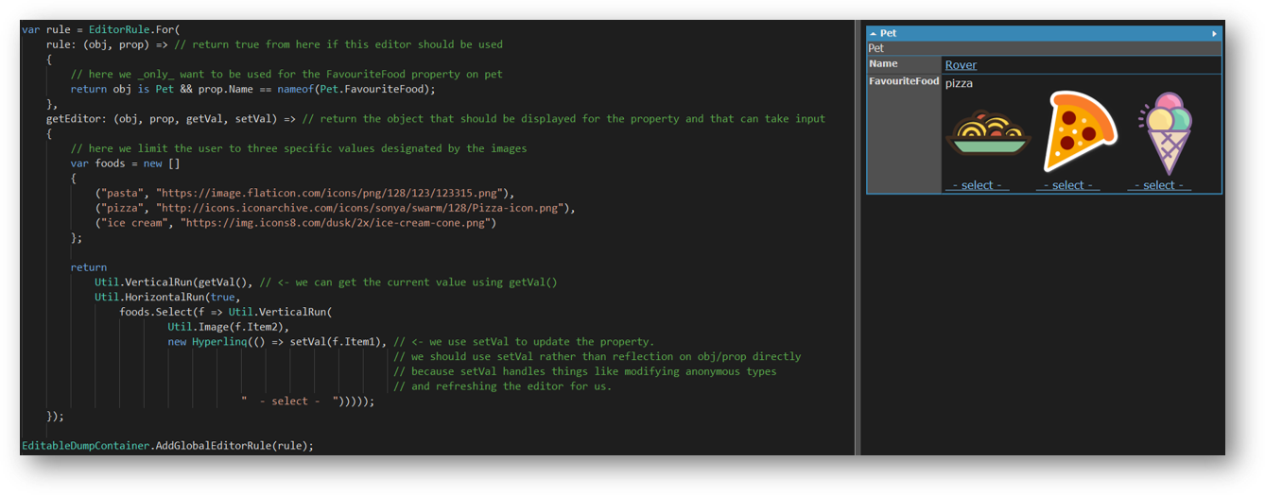Click the Hyperlinq keyword in the code

click(218, 342)
